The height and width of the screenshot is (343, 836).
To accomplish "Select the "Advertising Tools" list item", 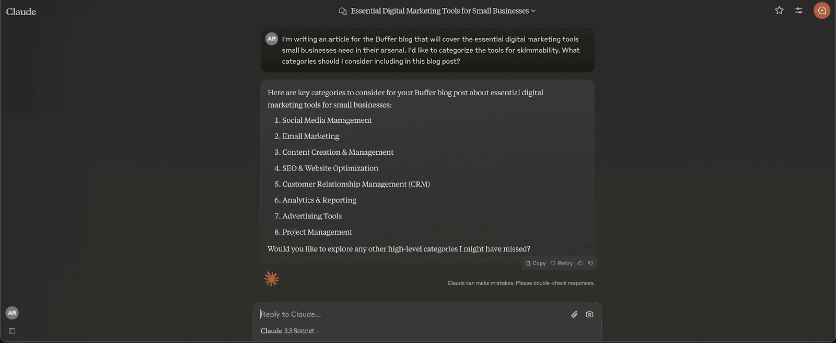I will [312, 216].
